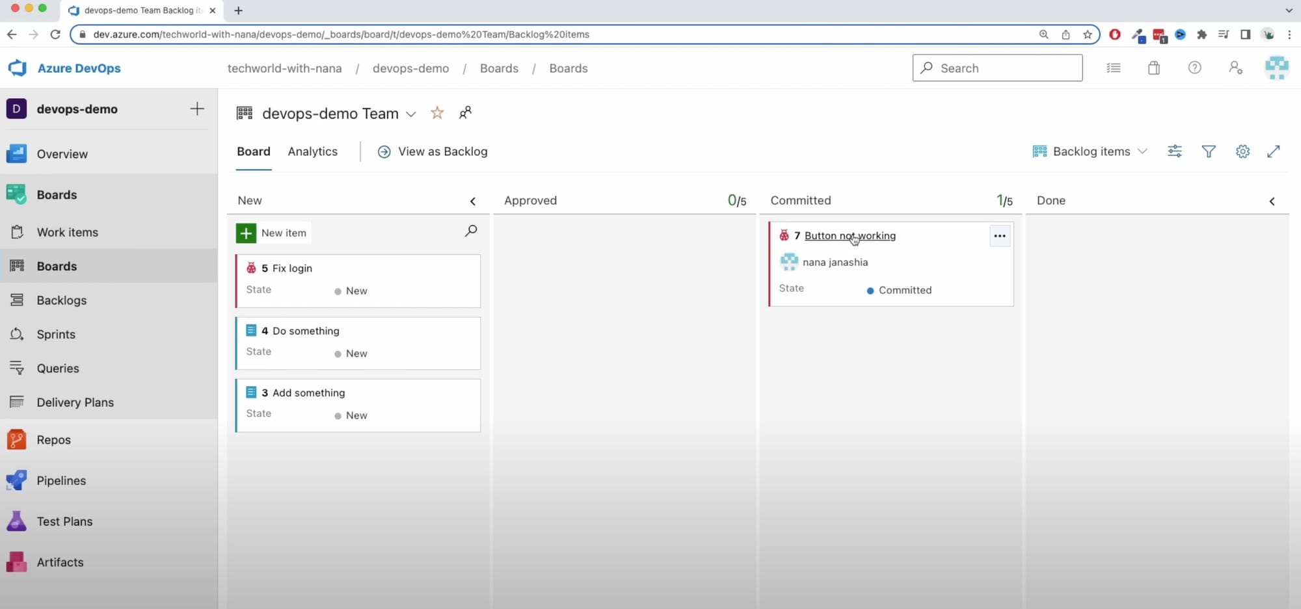Screen dimensions: 1301x609
Task: Reload the page in browser
Action: pyautogui.click(x=55, y=34)
